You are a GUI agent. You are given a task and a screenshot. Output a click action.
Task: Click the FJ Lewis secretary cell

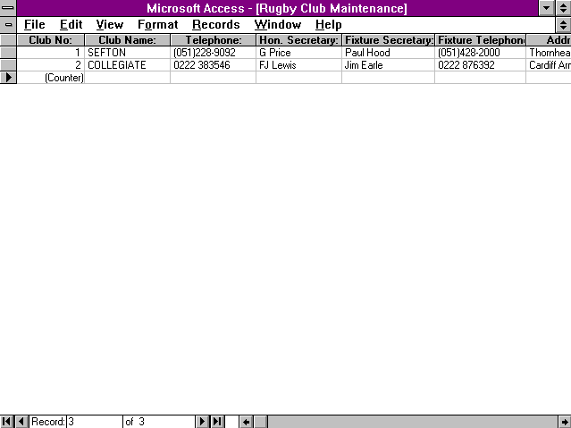[x=299, y=65]
